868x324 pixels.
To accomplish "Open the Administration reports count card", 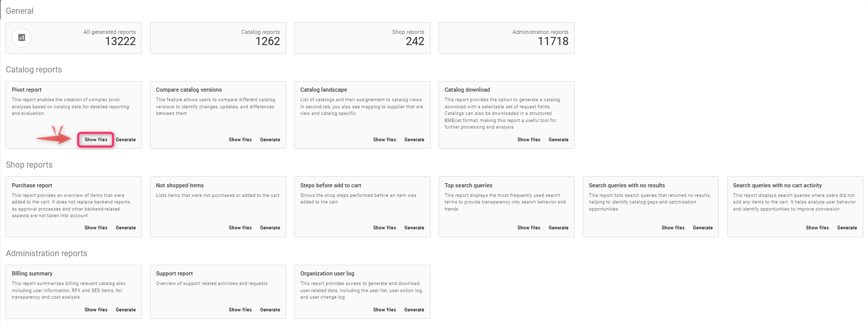I will pyautogui.click(x=506, y=38).
